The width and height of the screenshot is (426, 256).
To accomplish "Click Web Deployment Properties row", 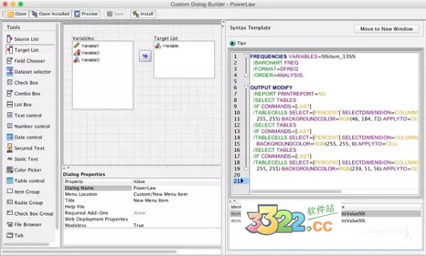I will click(142, 219).
